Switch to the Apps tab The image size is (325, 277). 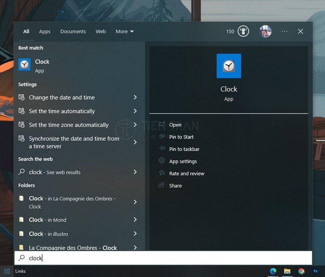(x=45, y=31)
